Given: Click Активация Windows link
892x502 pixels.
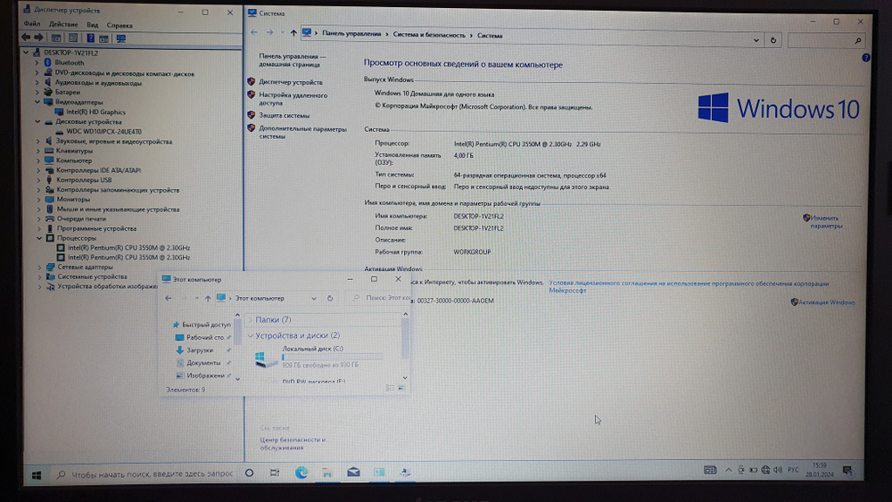Looking at the screenshot, I should 826,302.
